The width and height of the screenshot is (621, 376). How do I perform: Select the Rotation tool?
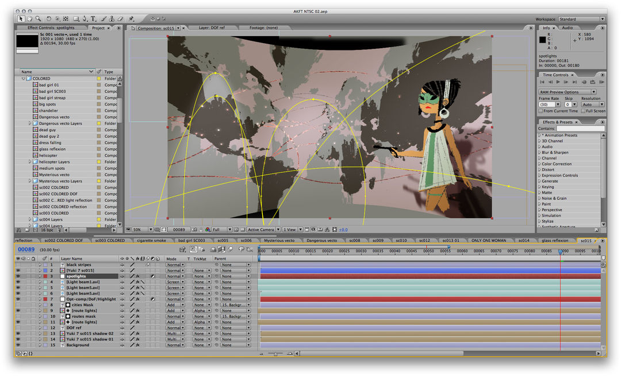pos(48,19)
